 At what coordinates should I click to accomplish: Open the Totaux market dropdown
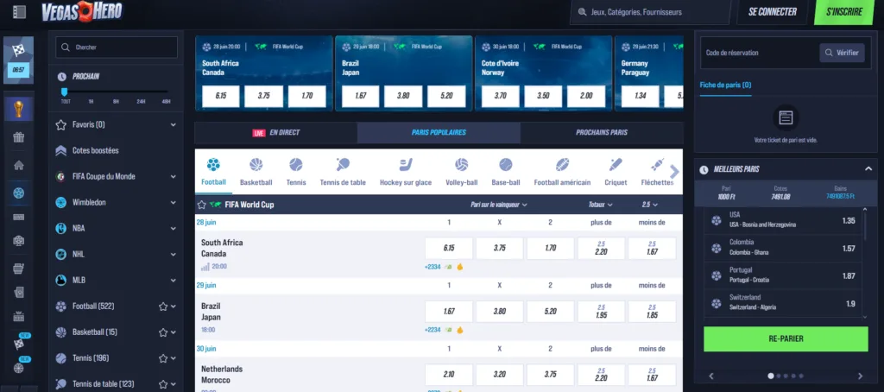pyautogui.click(x=601, y=205)
